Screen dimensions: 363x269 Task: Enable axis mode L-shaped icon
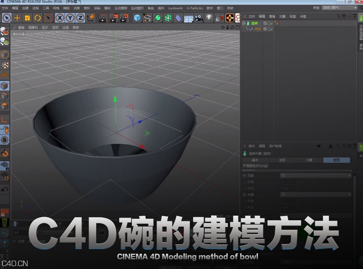point(5,119)
